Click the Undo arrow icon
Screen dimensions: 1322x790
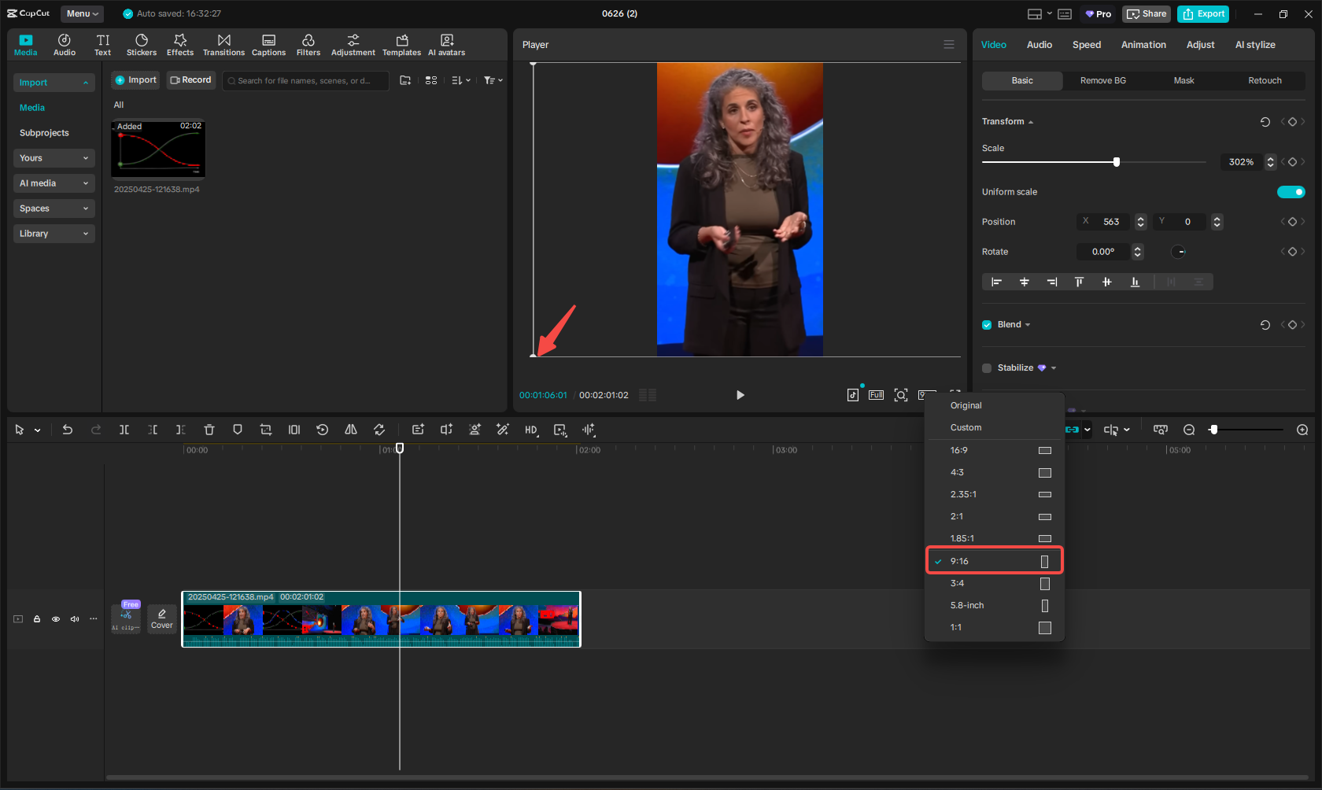pos(68,430)
